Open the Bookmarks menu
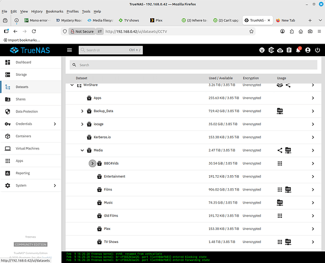325x263 pixels. [x=55, y=12]
